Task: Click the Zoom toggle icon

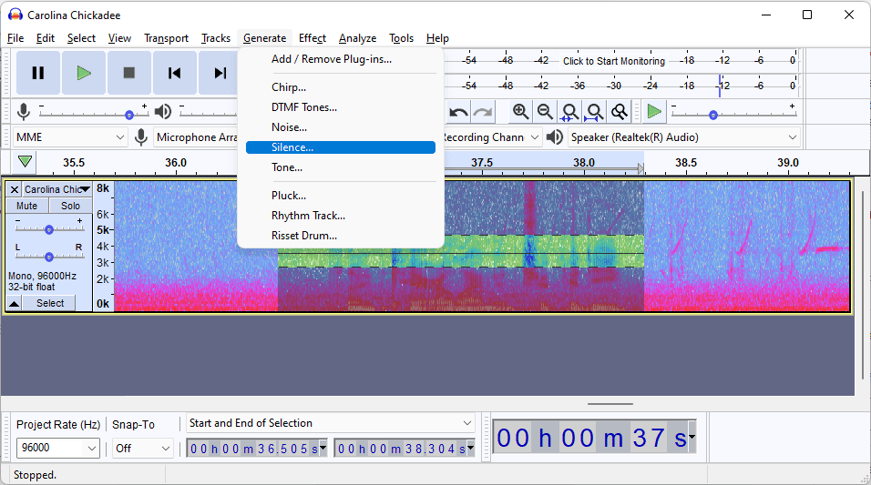Action: [619, 112]
